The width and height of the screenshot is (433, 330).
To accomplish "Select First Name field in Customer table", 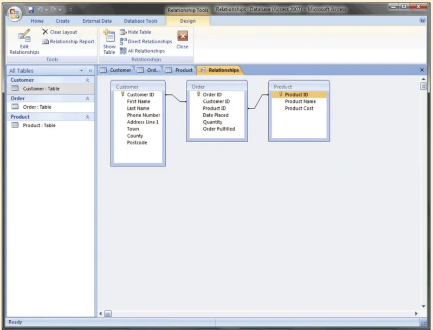I will (138, 101).
